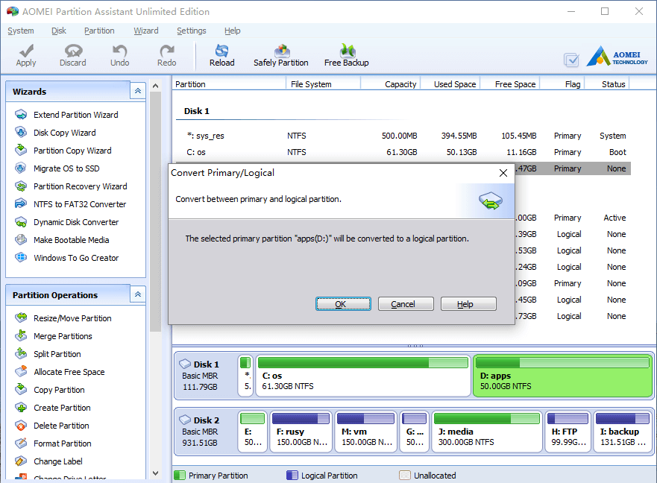Sort by the Free Space column header
This screenshot has height=483, width=657.
pos(510,84)
